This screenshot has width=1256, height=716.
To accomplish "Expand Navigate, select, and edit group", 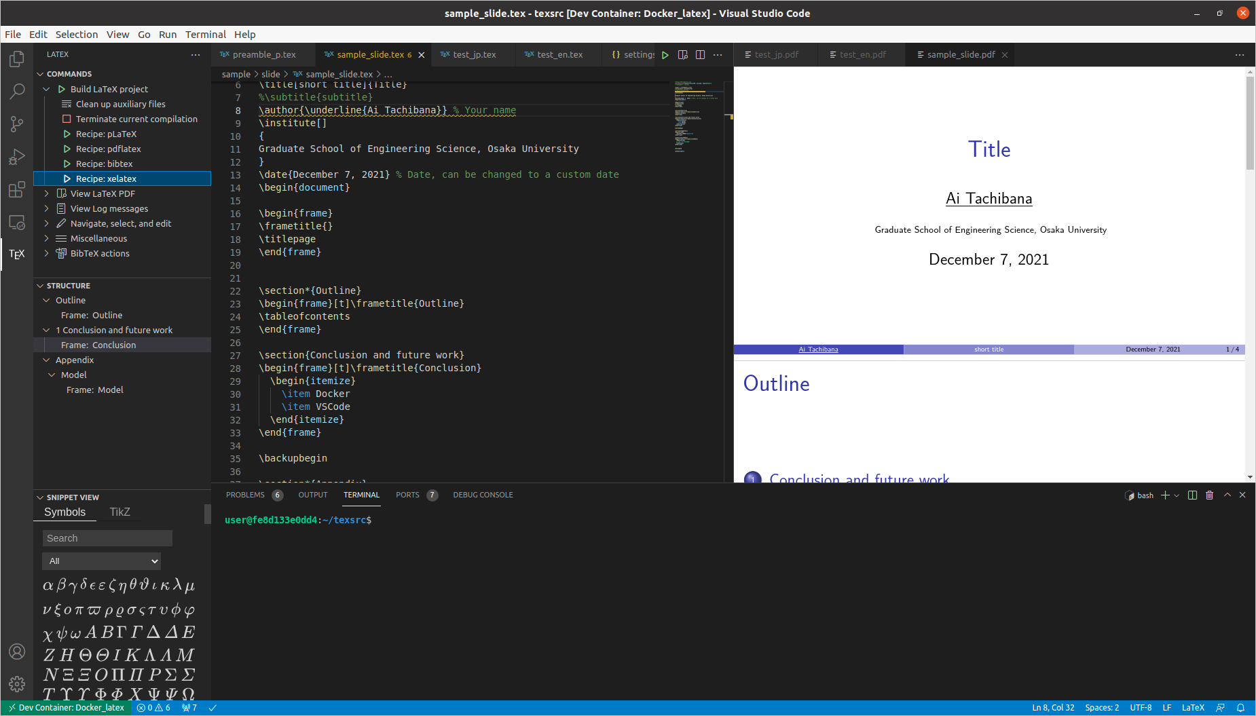I will click(x=46, y=223).
